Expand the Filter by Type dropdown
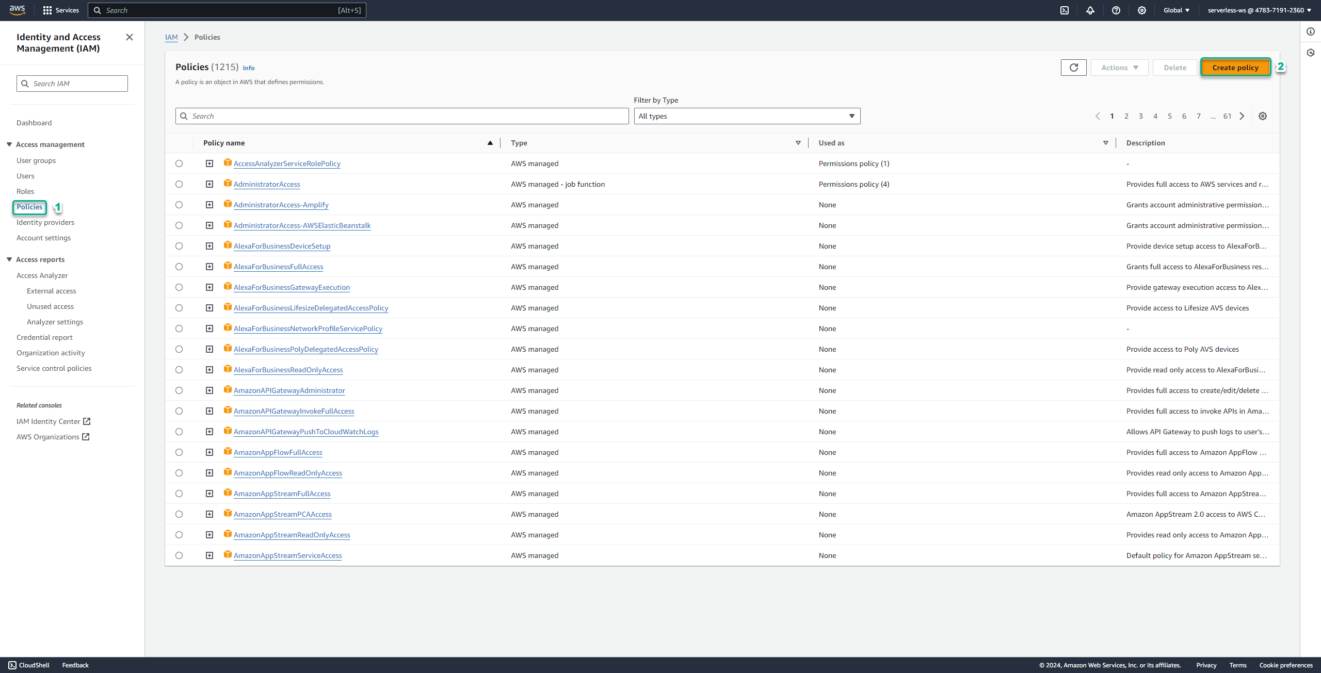This screenshot has height=673, width=1321. coord(745,116)
